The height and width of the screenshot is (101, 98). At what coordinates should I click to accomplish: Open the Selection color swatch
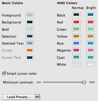click(x=30, y=36)
